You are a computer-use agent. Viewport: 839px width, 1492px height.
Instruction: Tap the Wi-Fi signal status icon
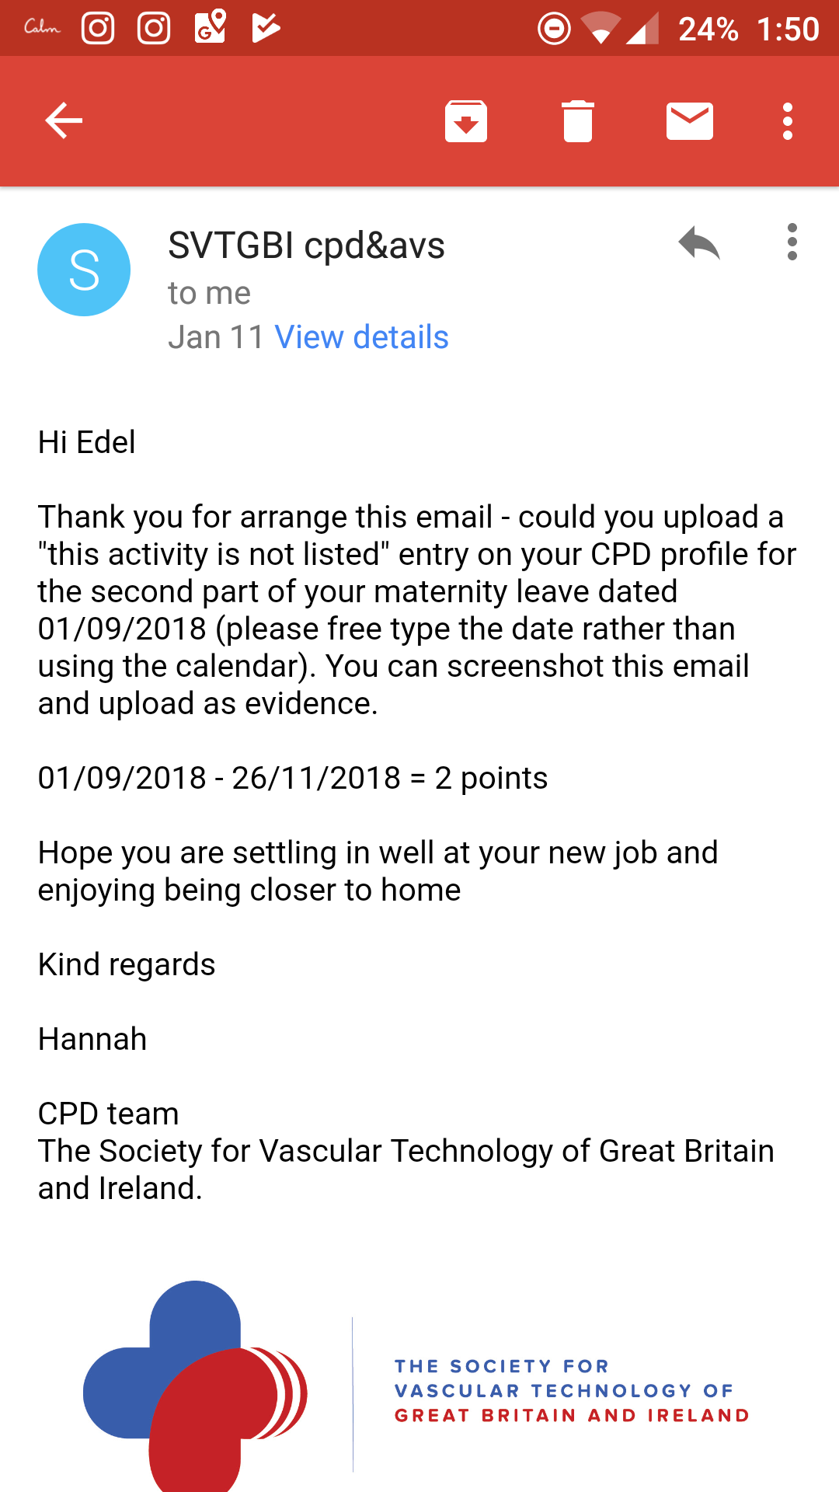pyautogui.click(x=601, y=29)
